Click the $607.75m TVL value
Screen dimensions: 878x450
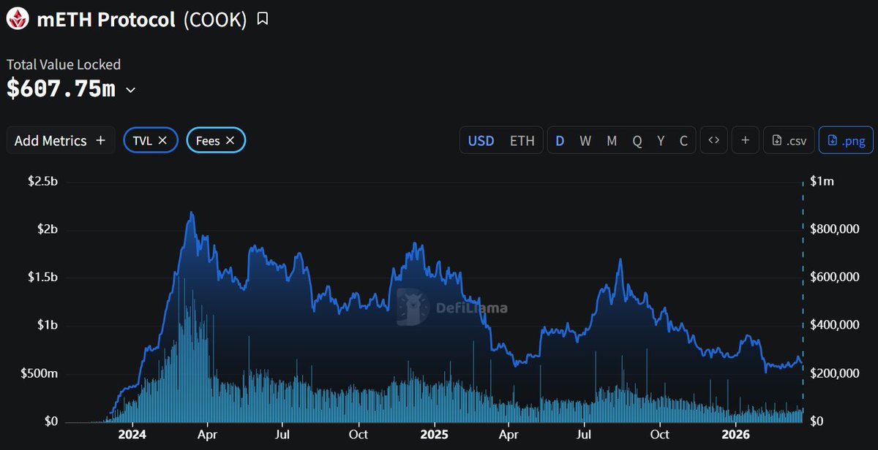[61, 89]
